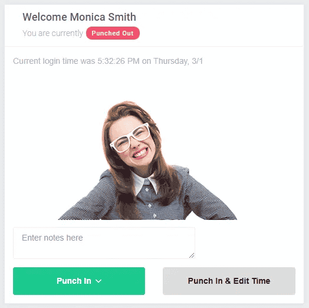The width and height of the screenshot is (309, 308).
Task: Select the Current login time message
Action: 108,61
